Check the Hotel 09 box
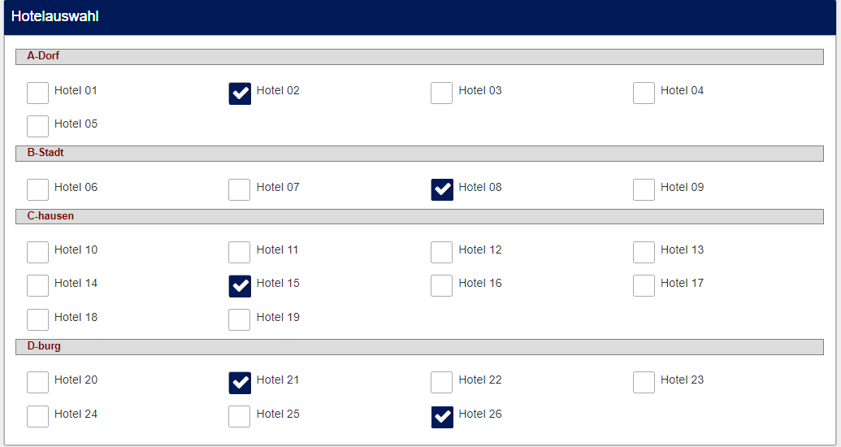 pos(644,189)
